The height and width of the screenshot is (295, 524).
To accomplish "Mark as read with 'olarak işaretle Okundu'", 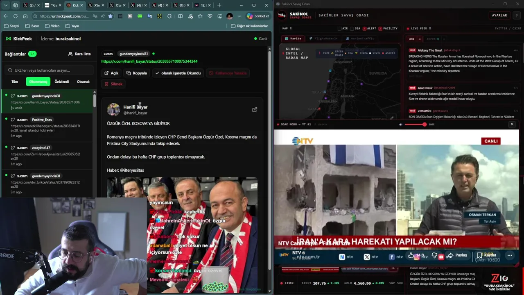I will coord(178,73).
